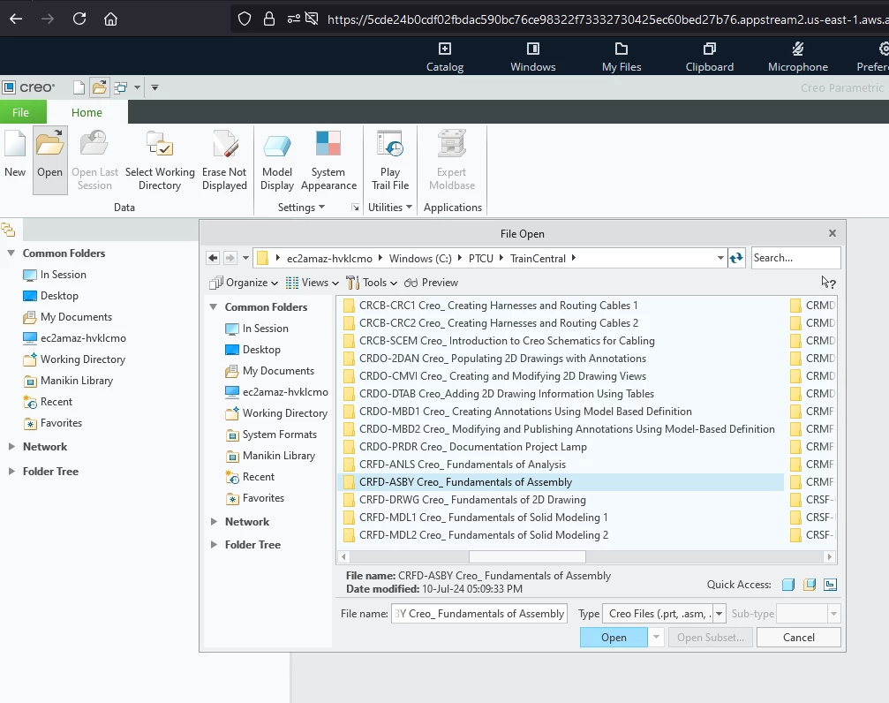
Task: Expand the Settings group dropdown
Action: 301,208
